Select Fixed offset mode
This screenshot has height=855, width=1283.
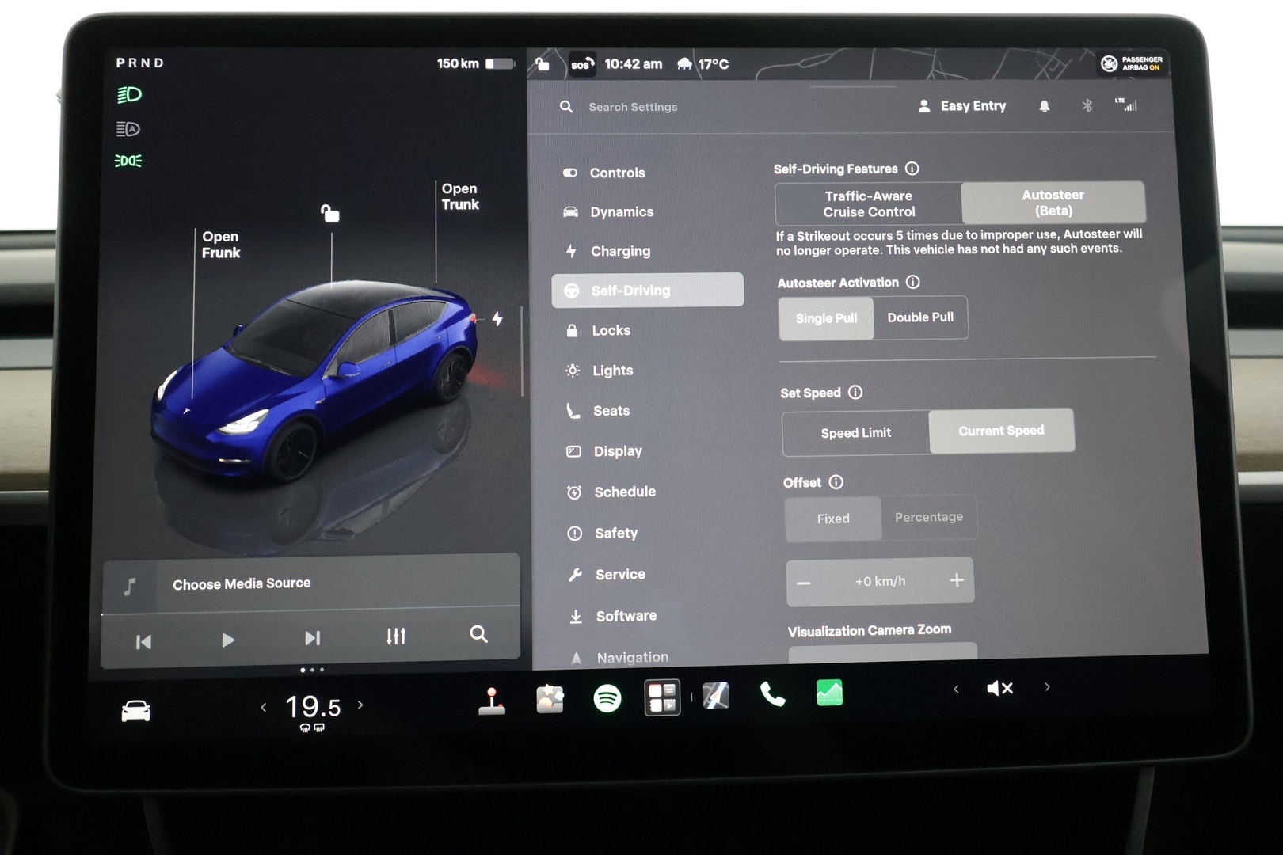point(833,519)
